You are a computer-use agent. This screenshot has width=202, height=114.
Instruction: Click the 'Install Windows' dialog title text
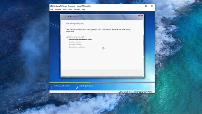(x=74, y=17)
